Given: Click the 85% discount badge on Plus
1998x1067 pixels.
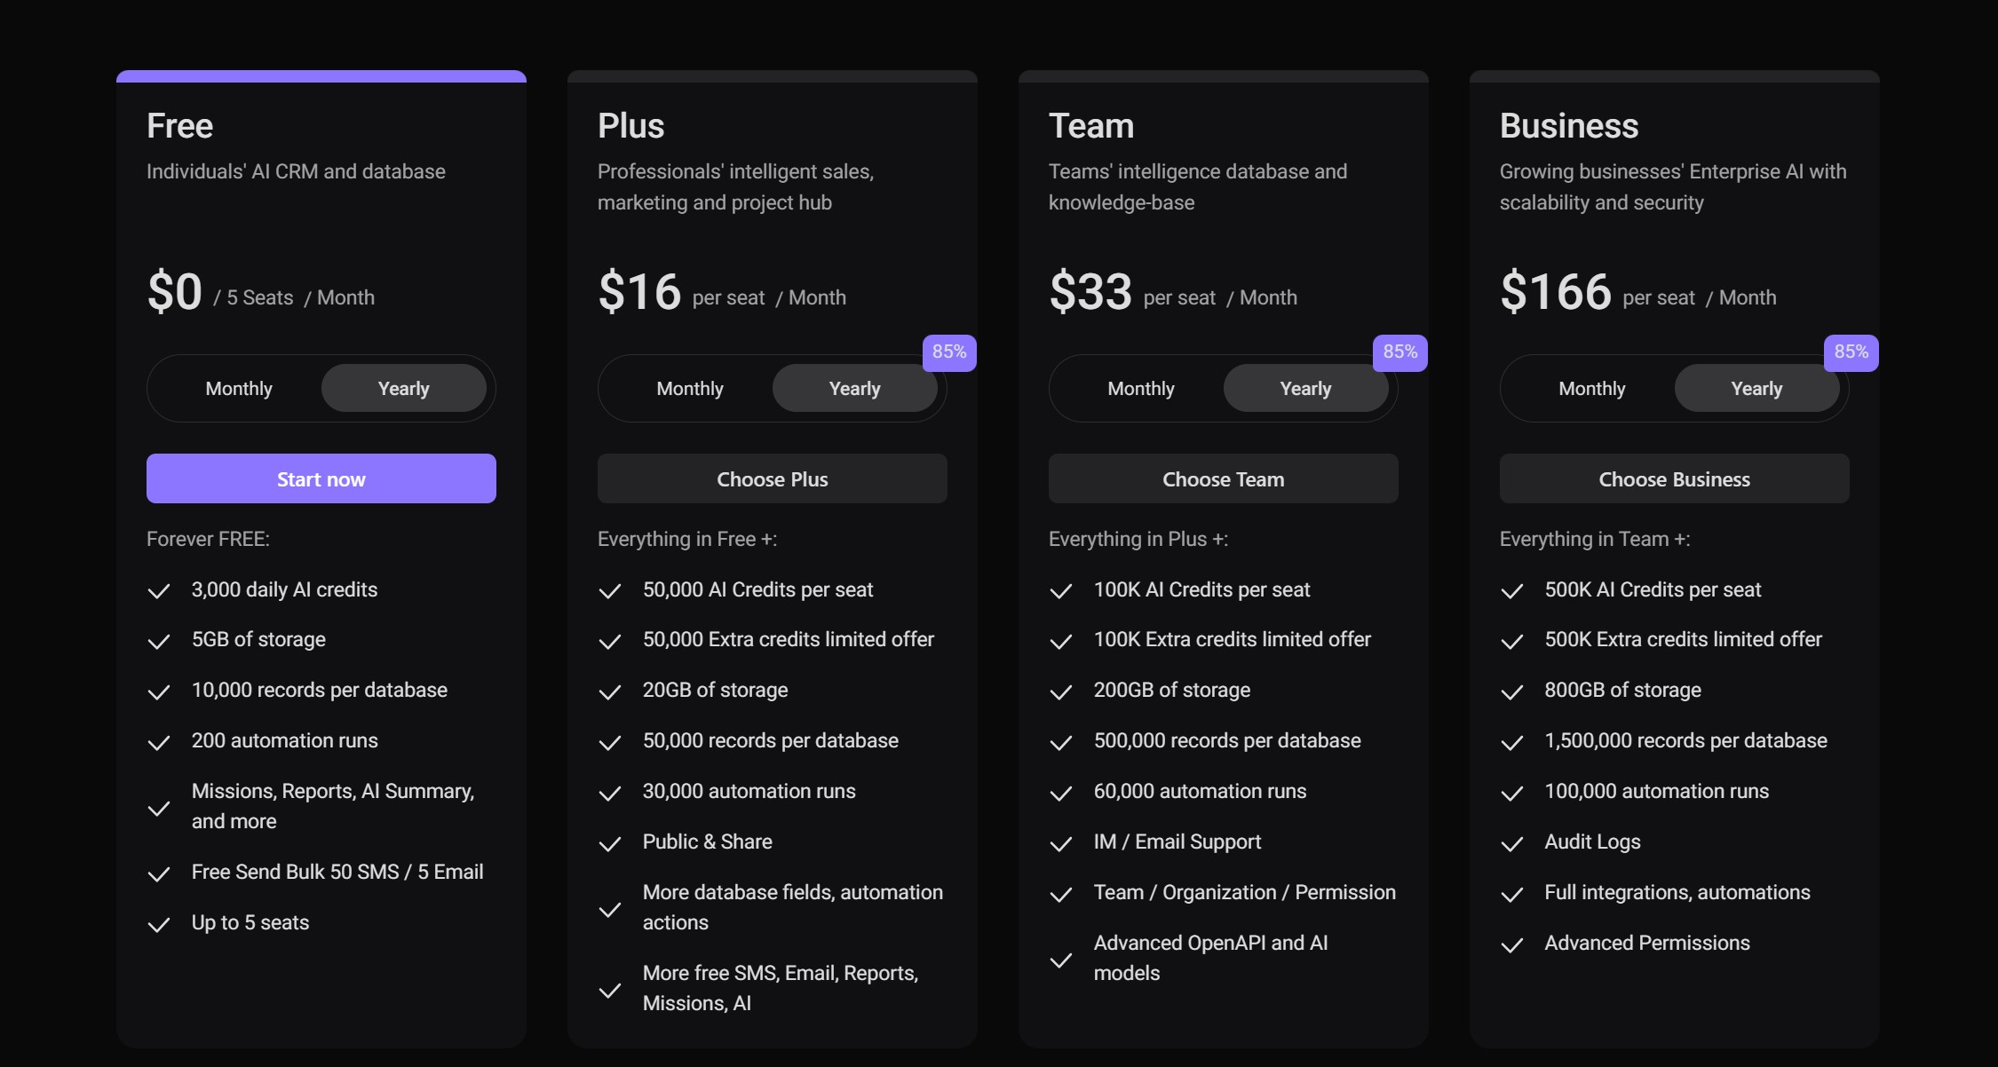Looking at the screenshot, I should click(949, 352).
